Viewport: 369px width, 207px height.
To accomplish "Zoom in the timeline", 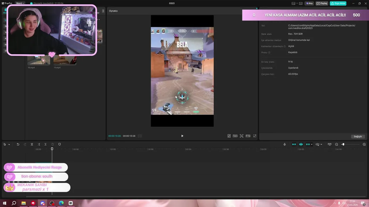I will pyautogui.click(x=364, y=144).
